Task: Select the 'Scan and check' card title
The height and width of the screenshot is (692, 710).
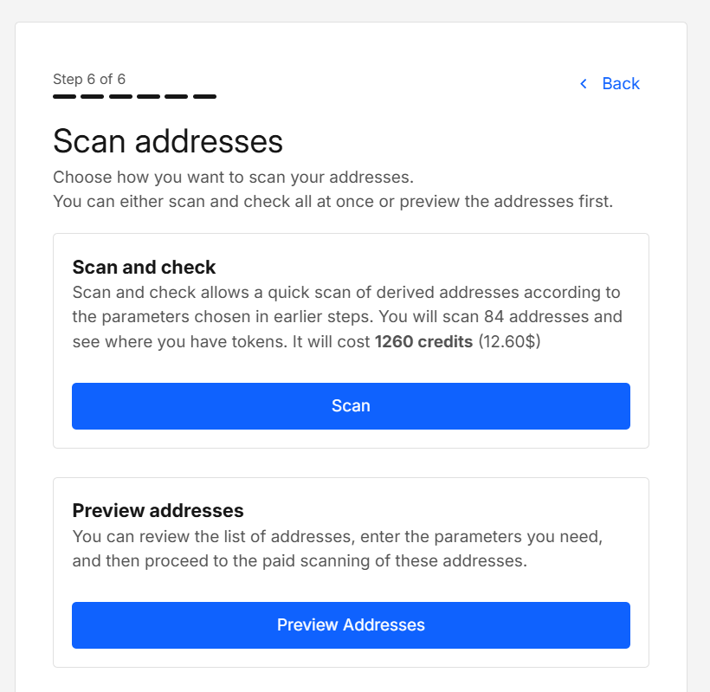Action: pyautogui.click(x=144, y=267)
